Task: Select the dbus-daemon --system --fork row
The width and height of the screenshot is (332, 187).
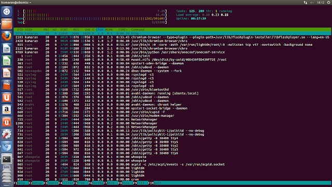Action: 172,71
